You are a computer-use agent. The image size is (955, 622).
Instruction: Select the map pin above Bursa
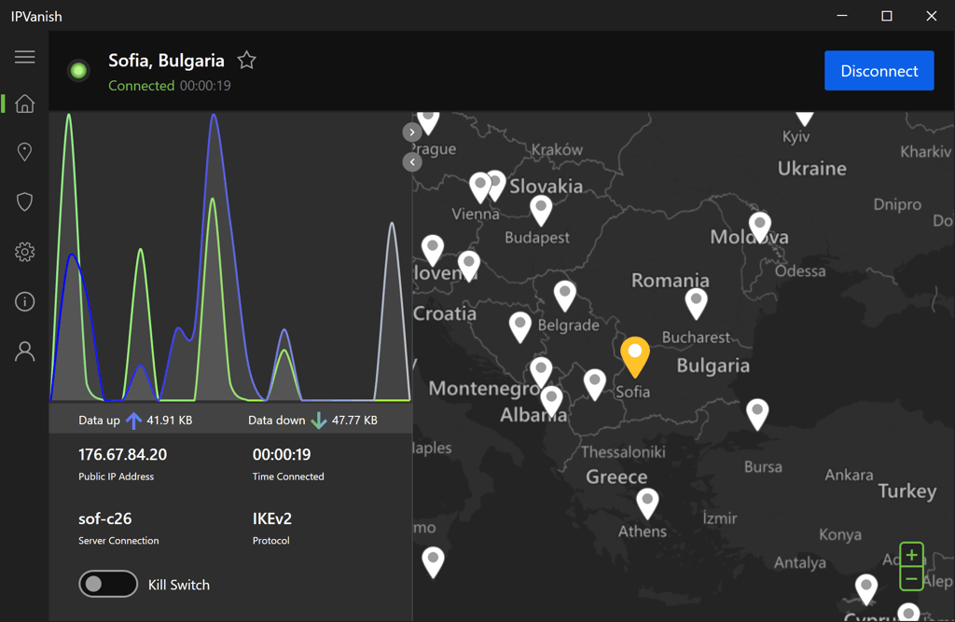click(x=757, y=414)
